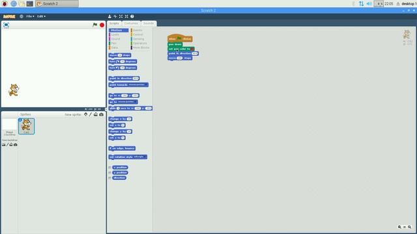Select the More Blocks category
Image resolution: width=417 pixels, height=234 pixels.
point(141,47)
